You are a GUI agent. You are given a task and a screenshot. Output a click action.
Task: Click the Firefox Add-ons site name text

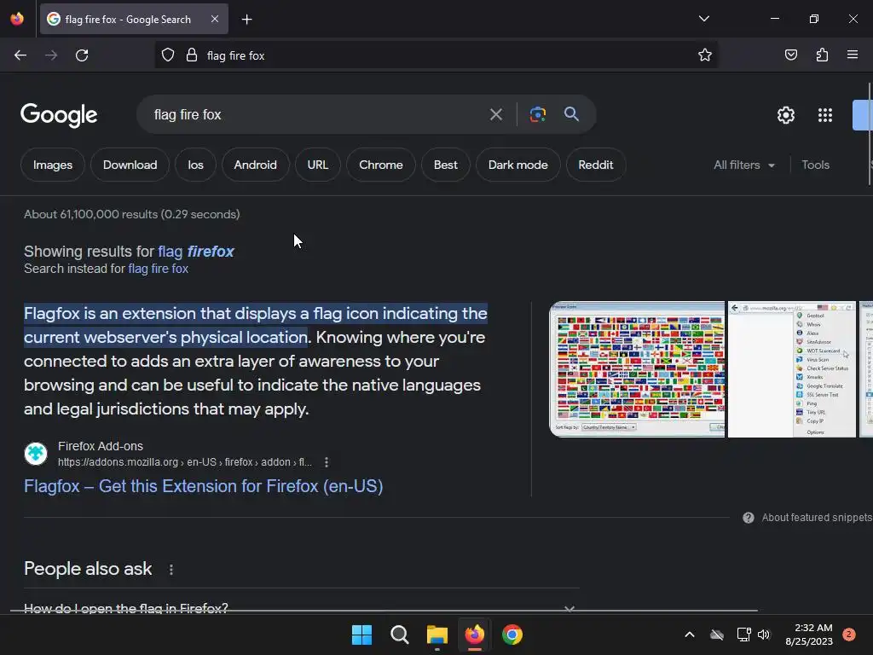101,446
